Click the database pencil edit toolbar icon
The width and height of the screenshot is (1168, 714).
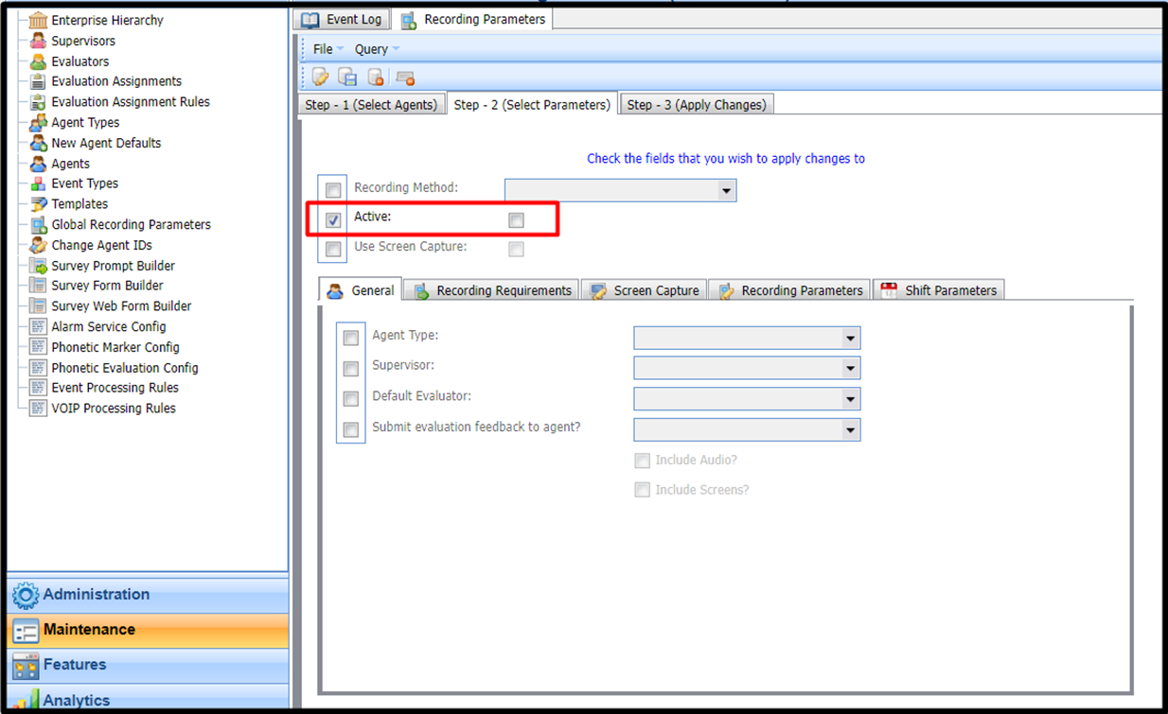point(320,78)
